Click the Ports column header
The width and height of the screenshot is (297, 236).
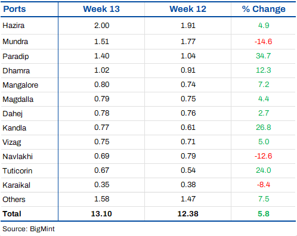coord(14,9)
